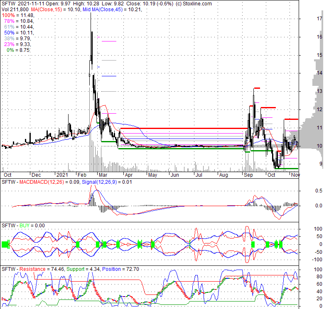Image resolution: width=324 pixels, height=309 pixels.
Task: Click the Oct label at time axis start
Action: click(7, 175)
